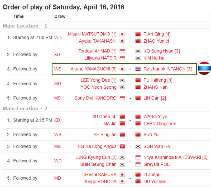
Task: Click Indonesia flag beside Tontowi AHMAD
Action: click(122, 51)
